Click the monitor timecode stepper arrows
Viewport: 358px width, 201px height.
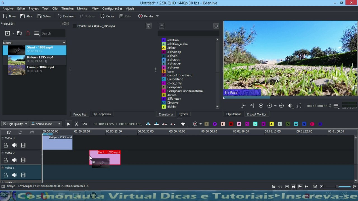pyautogui.click(x=330, y=106)
